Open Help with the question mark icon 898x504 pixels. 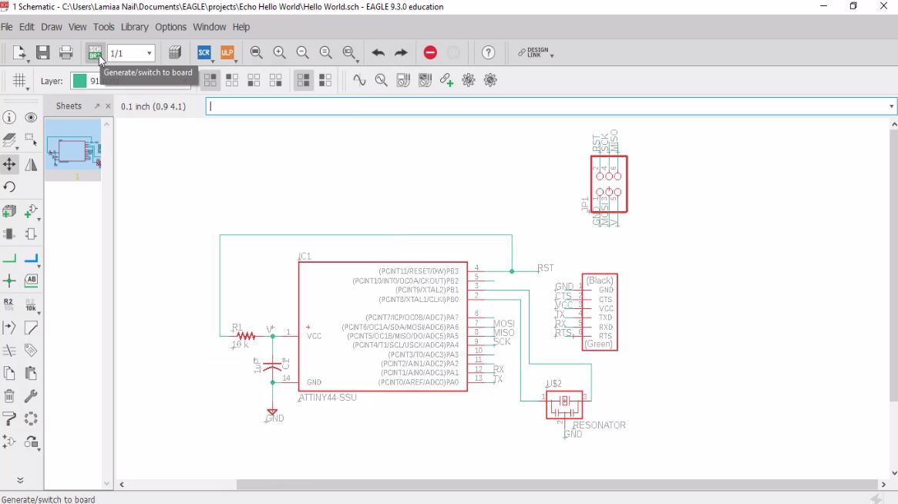[488, 52]
